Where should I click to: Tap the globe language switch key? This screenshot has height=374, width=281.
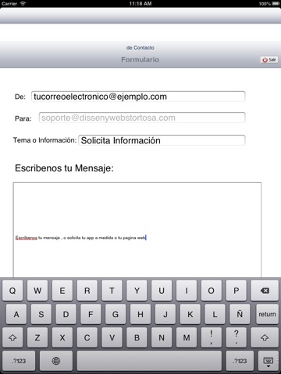click(x=56, y=361)
